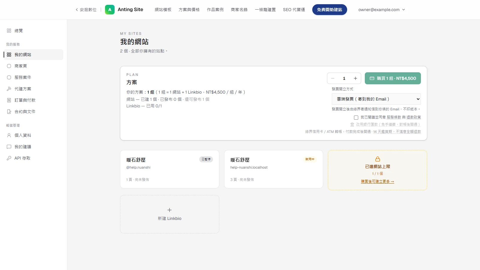Click the 購買後可建立更多 link
480x270 pixels.
coord(377,181)
